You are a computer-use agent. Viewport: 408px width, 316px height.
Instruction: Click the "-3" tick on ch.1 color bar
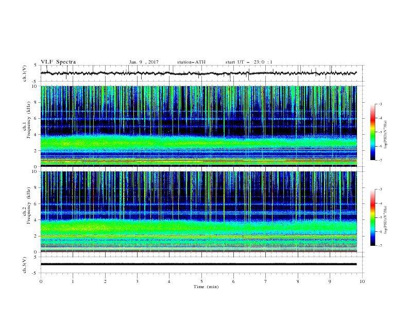pos(380,104)
